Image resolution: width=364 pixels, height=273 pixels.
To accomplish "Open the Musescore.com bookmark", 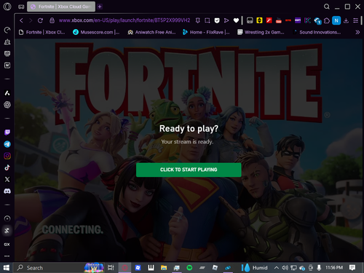I will (96, 32).
